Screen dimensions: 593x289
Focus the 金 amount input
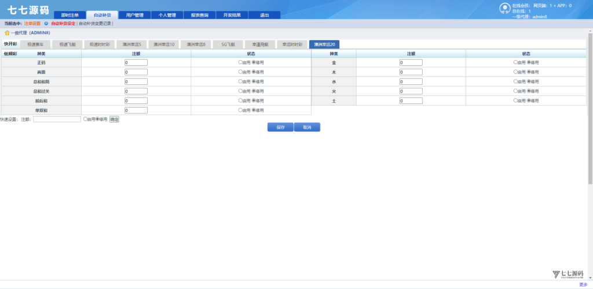pos(411,62)
